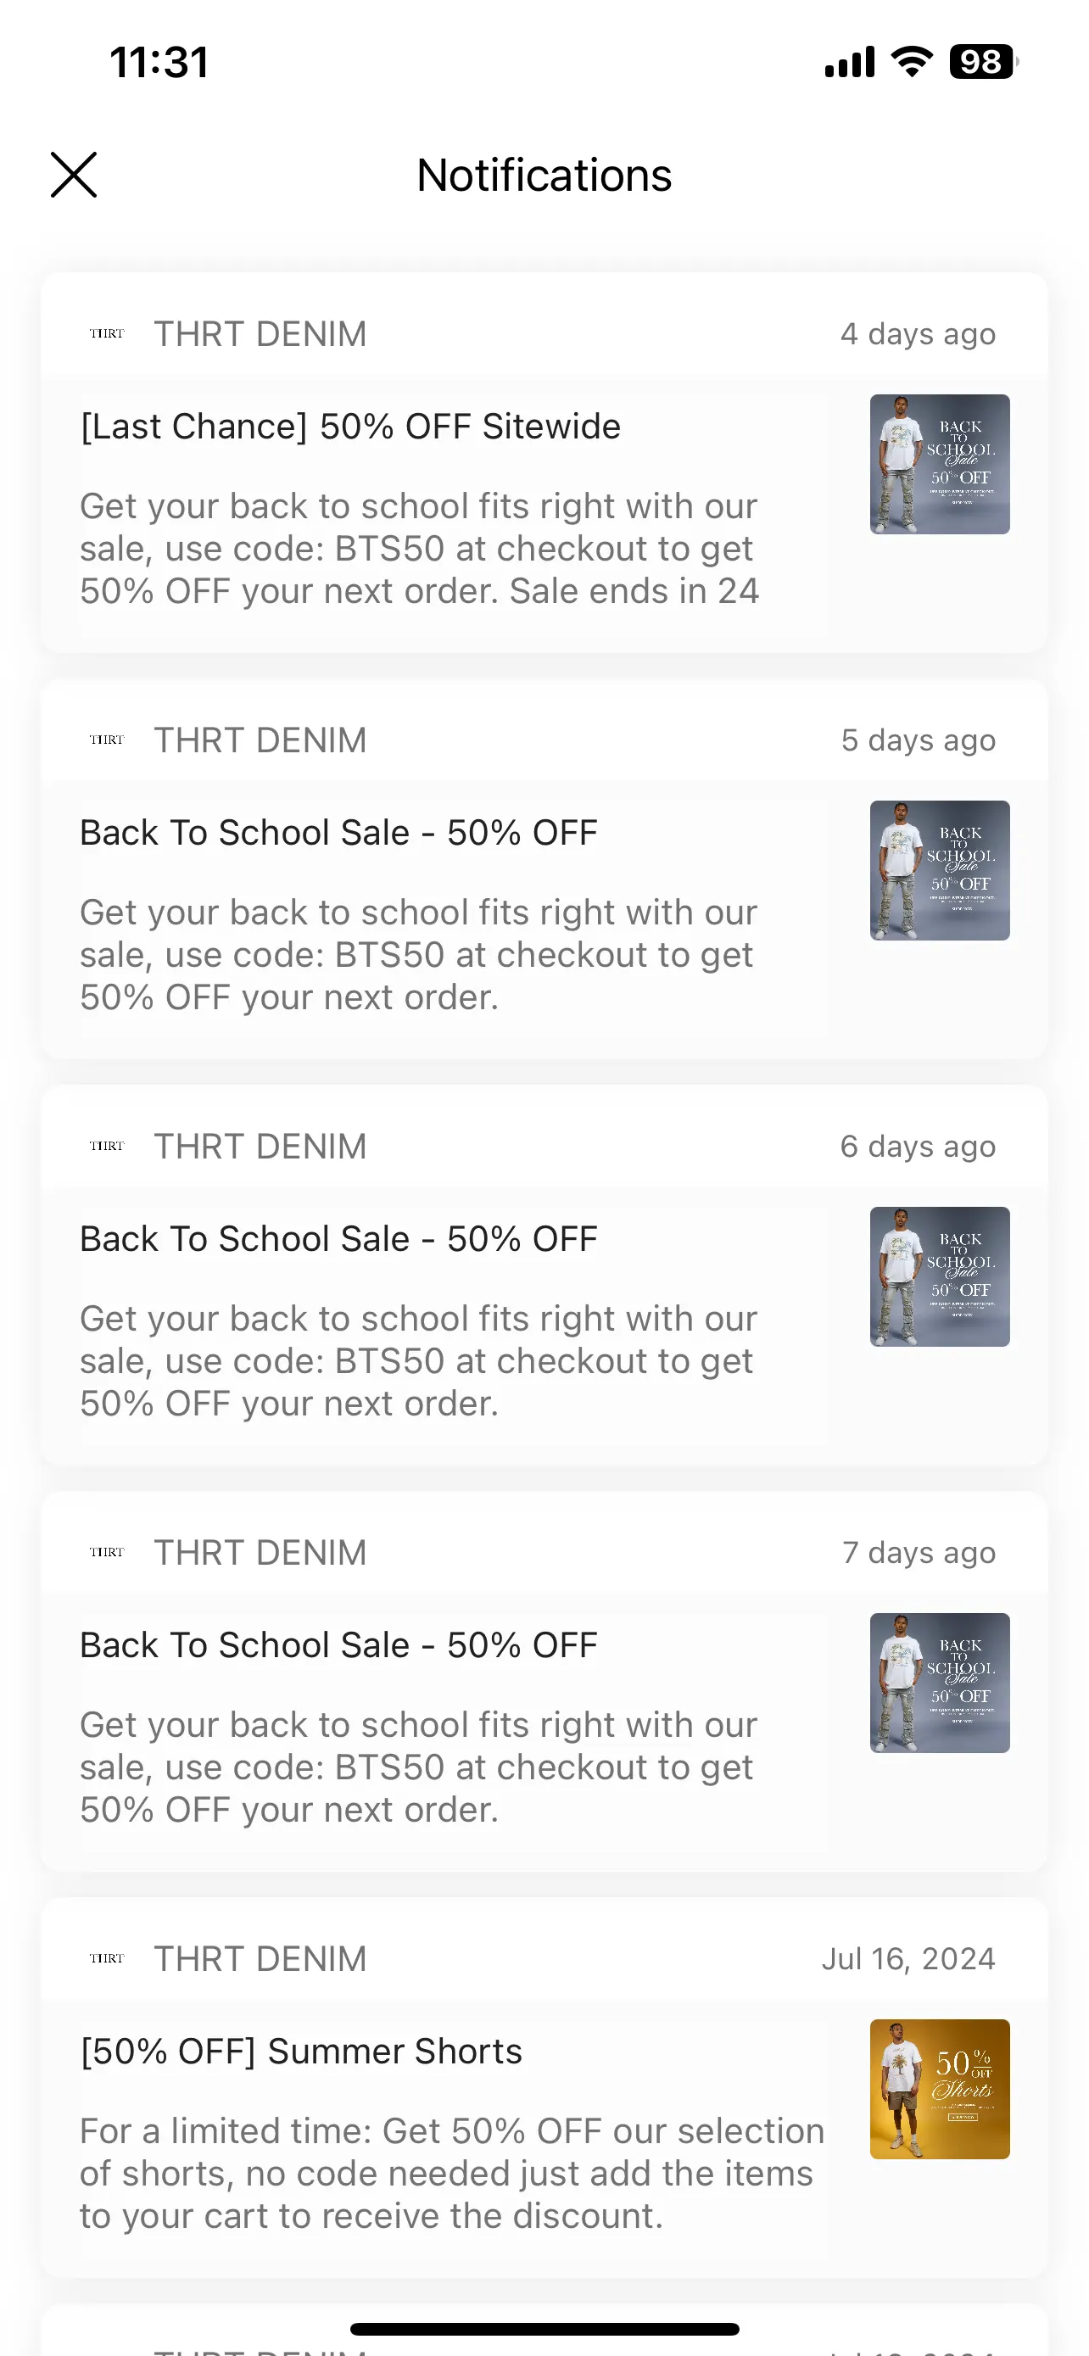Open the [Last Chance] 50% OFF Sitewide notification title

350,427
